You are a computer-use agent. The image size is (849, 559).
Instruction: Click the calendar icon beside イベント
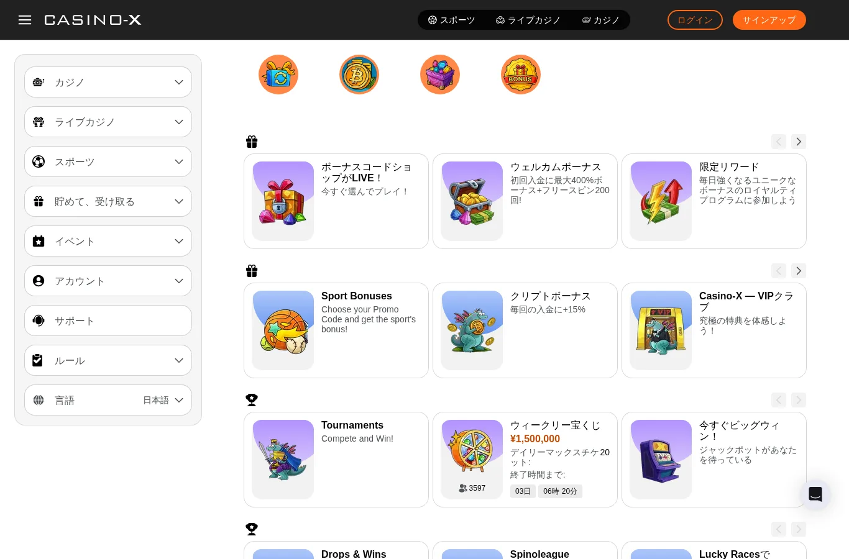tap(39, 241)
